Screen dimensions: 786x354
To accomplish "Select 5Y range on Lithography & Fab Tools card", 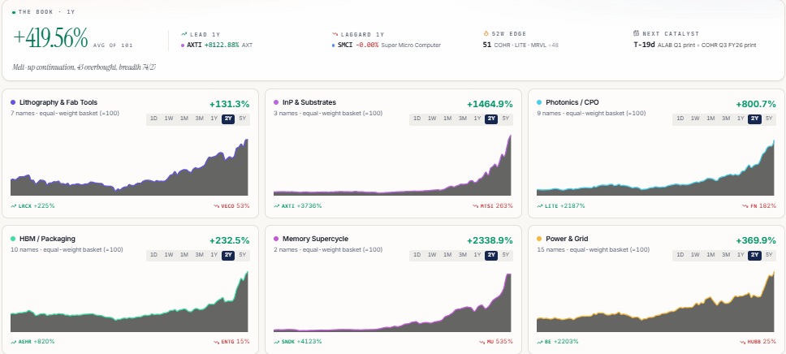I will point(243,119).
